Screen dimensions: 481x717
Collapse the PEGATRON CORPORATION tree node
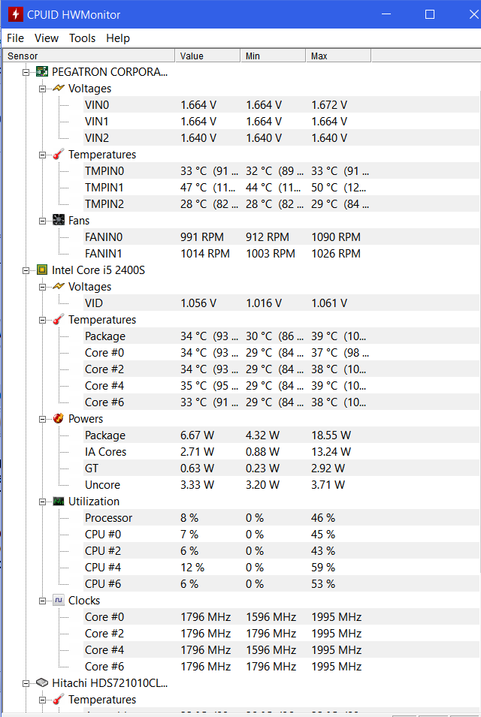tap(26, 72)
